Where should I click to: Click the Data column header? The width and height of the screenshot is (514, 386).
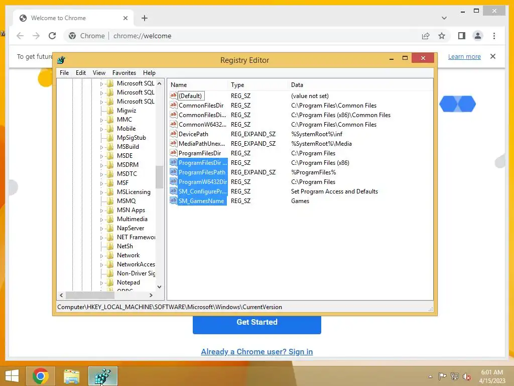click(x=360, y=84)
